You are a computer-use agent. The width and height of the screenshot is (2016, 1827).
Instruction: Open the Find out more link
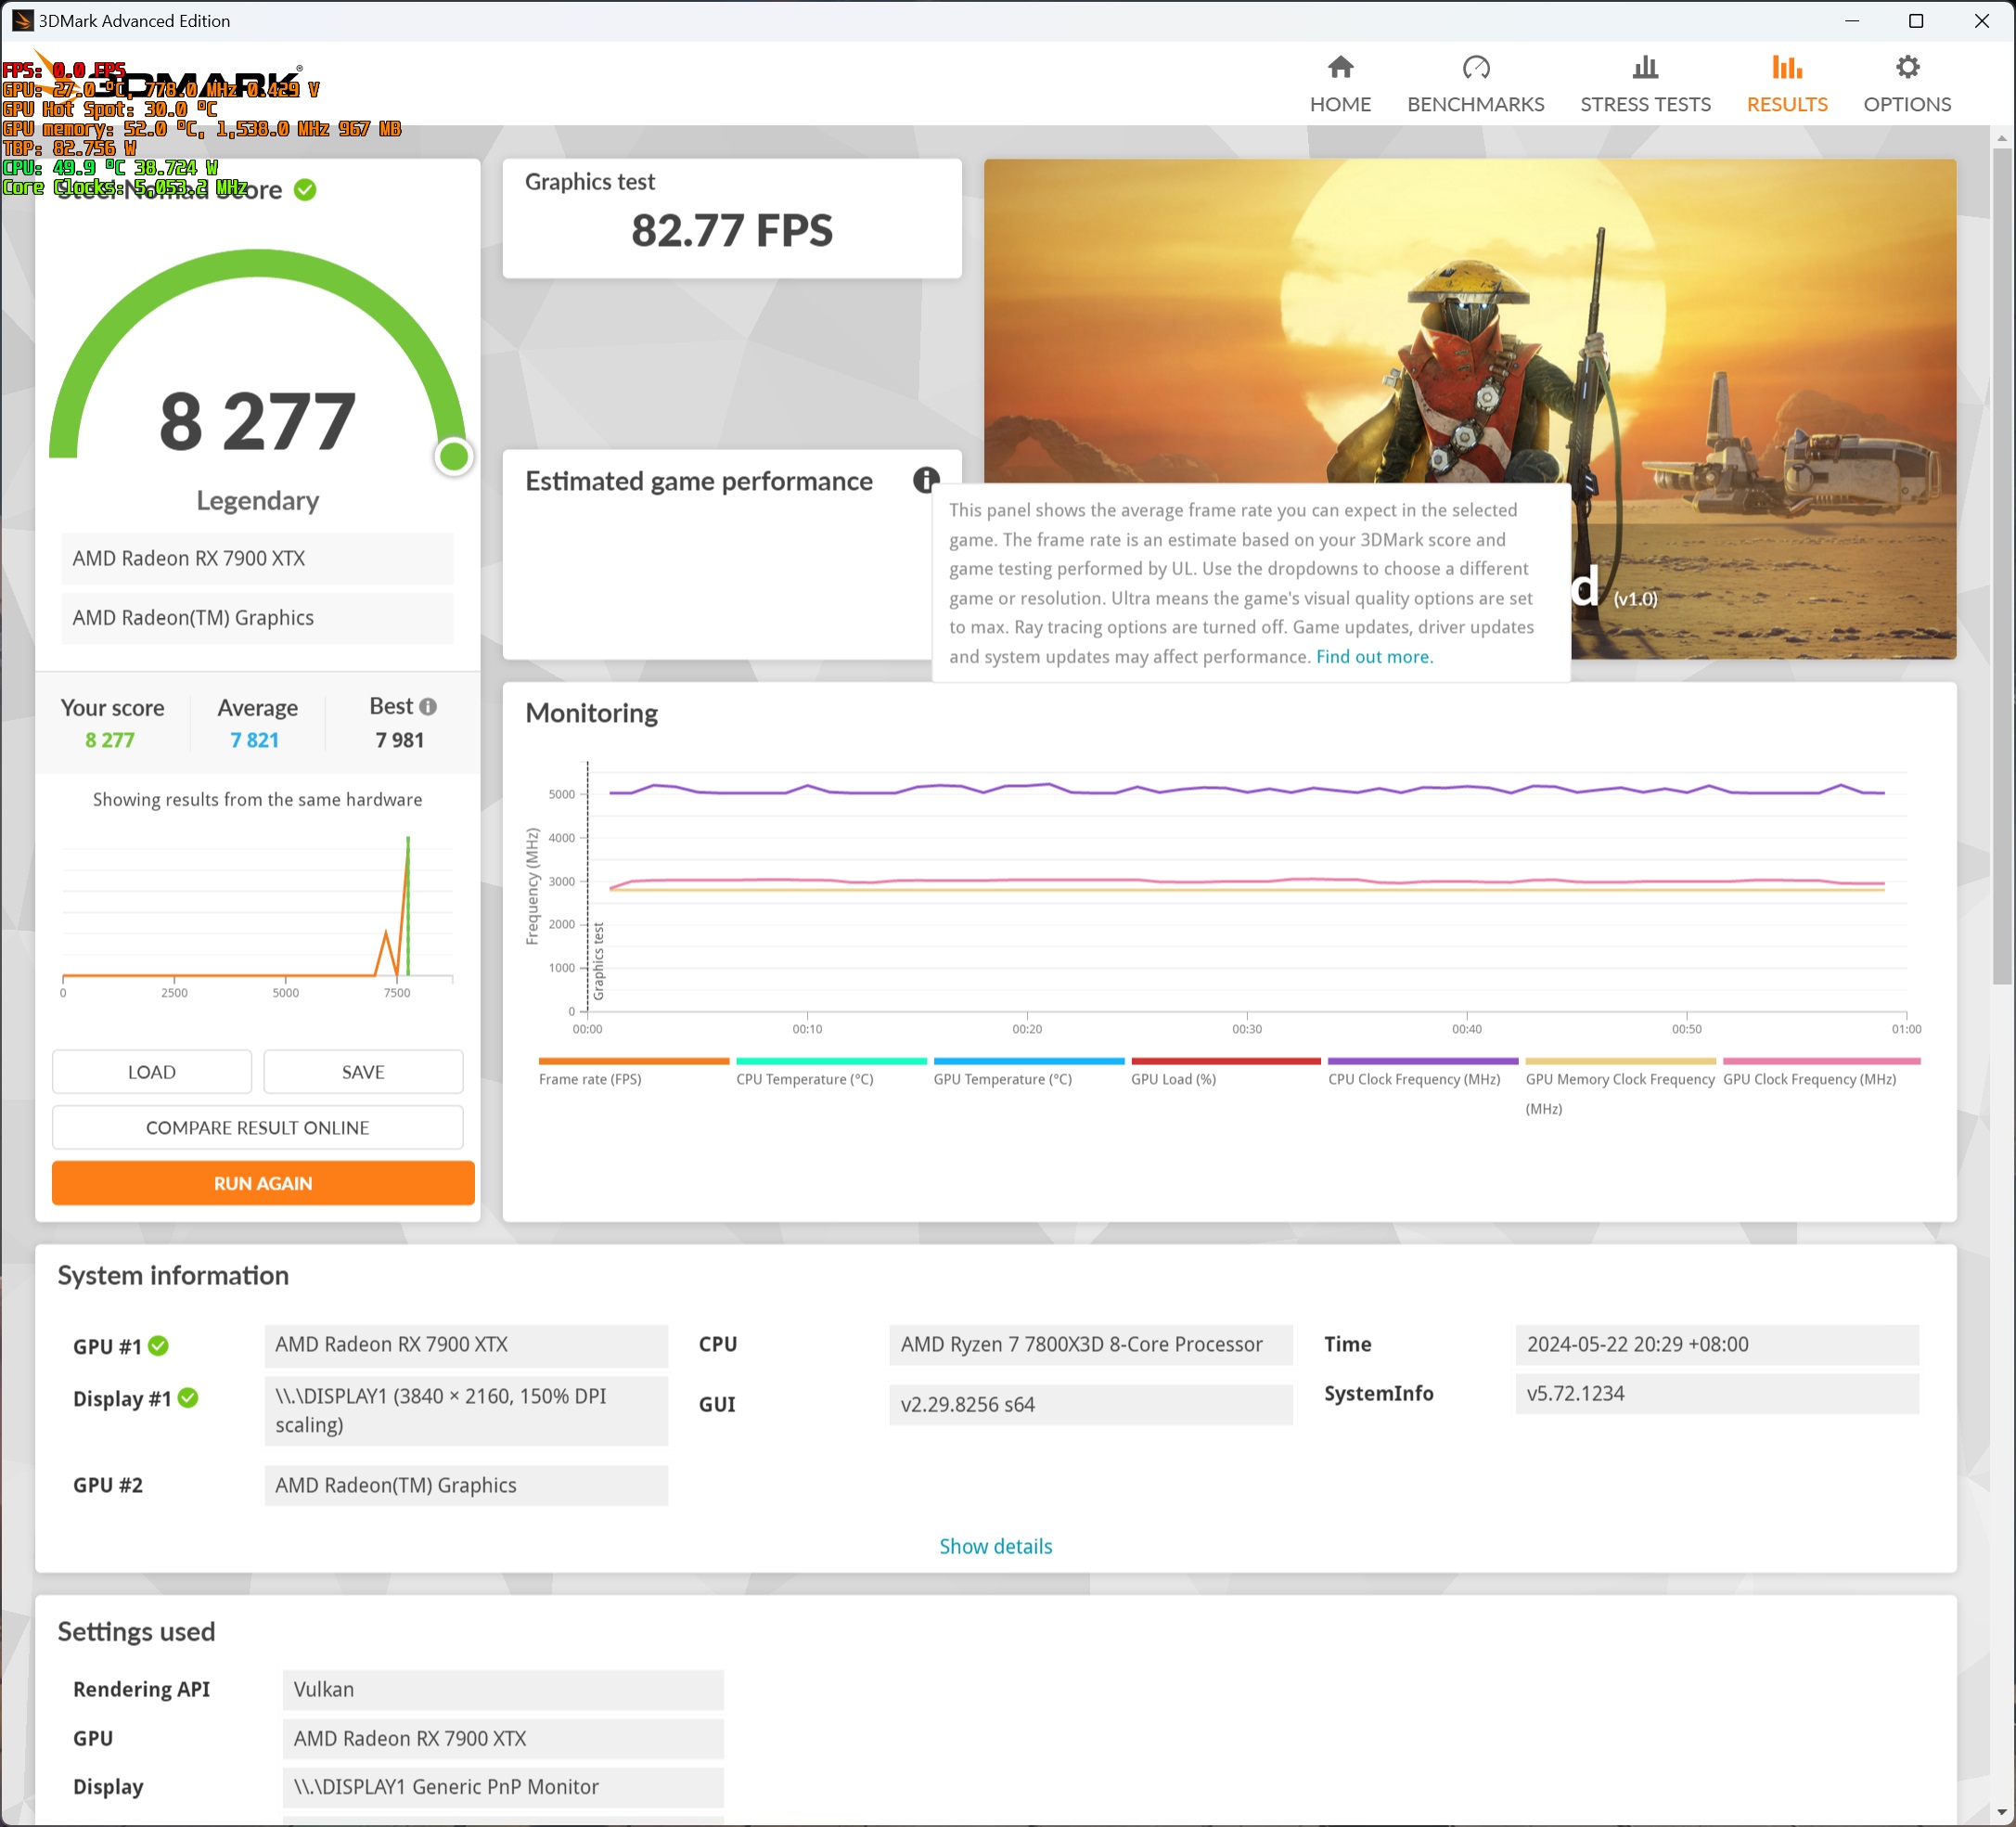[x=1373, y=656]
